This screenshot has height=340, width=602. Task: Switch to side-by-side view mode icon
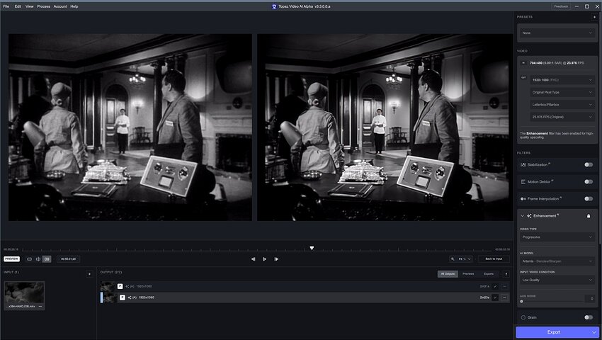tap(47, 259)
